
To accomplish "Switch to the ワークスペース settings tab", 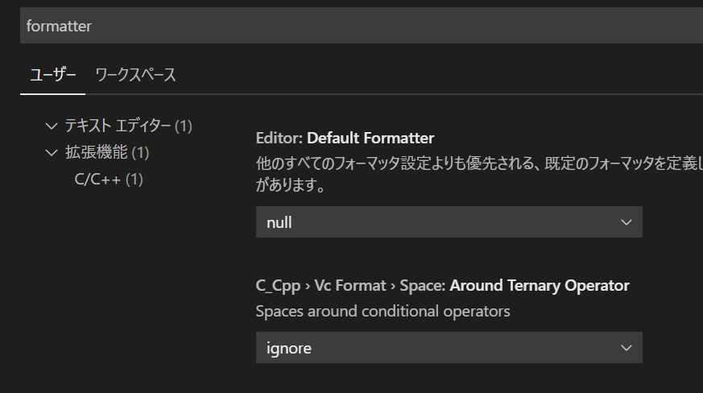I will click(135, 75).
